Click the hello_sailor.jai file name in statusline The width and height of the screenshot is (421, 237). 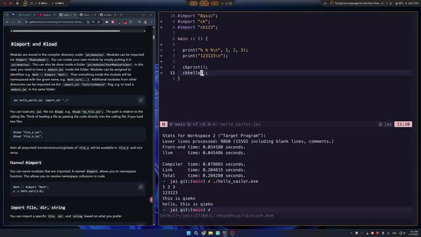pyautogui.click(x=240, y=124)
